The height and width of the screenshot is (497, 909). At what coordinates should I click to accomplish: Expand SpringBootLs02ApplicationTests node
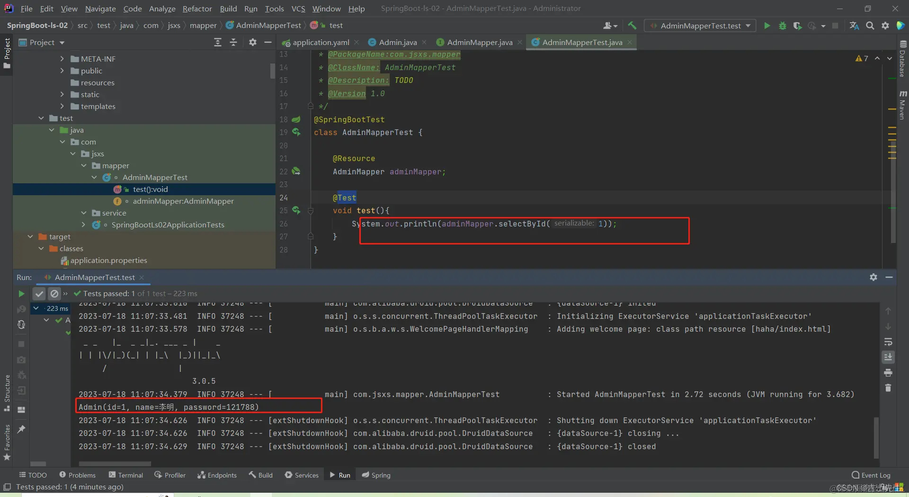pyautogui.click(x=84, y=225)
